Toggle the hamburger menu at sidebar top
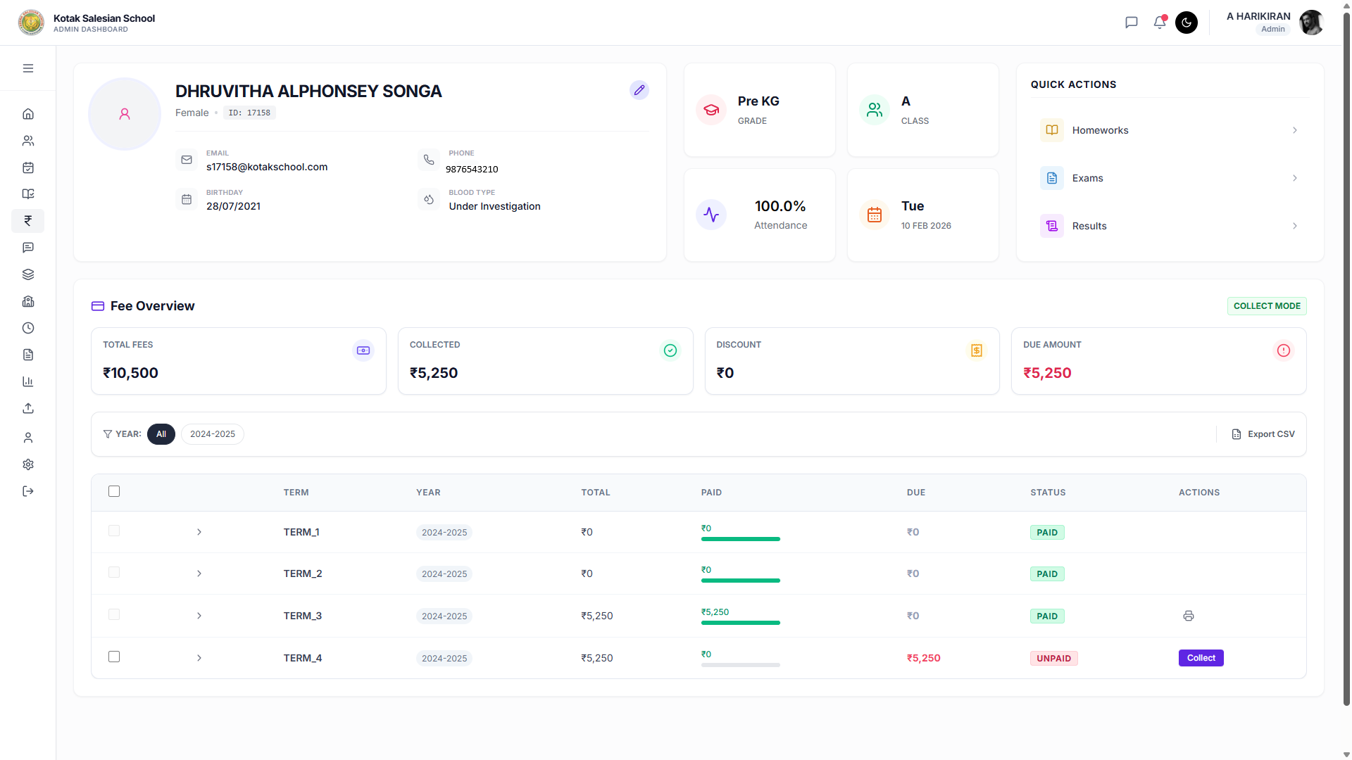The height and width of the screenshot is (760, 1352). pos(28,68)
